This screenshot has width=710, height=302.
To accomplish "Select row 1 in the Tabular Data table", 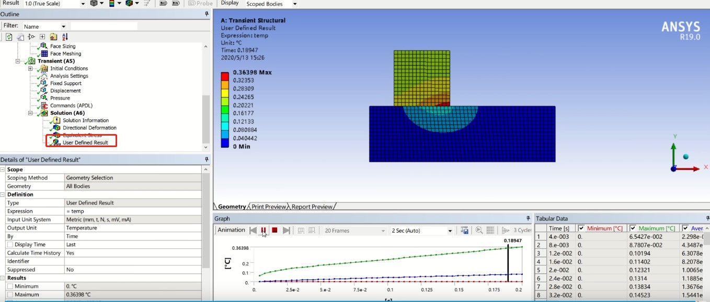I will click(540, 237).
